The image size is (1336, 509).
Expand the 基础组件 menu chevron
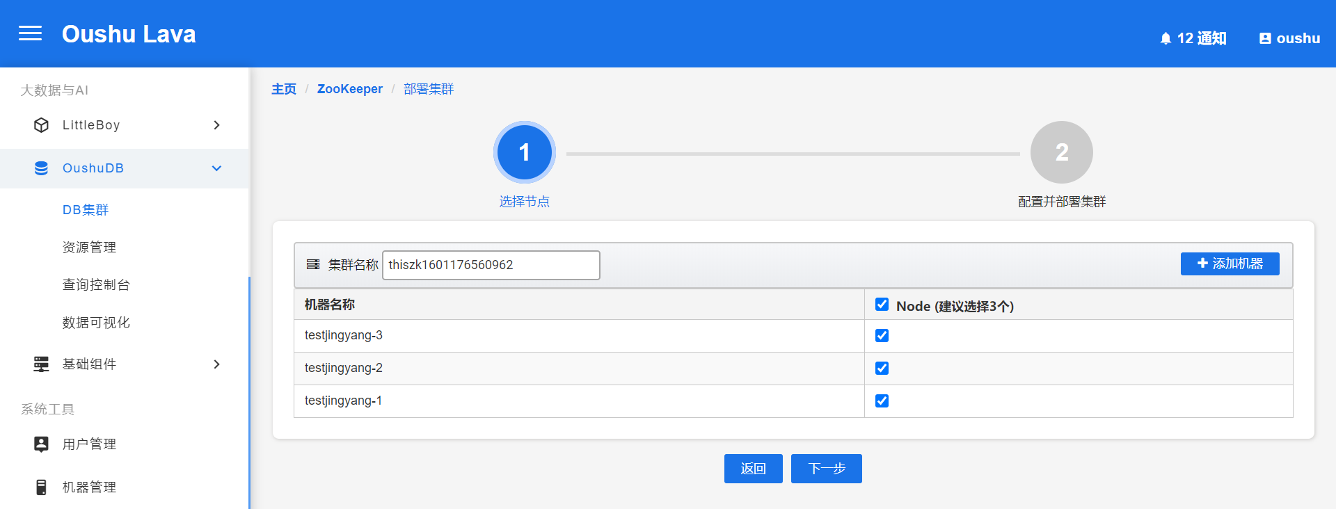[216, 364]
